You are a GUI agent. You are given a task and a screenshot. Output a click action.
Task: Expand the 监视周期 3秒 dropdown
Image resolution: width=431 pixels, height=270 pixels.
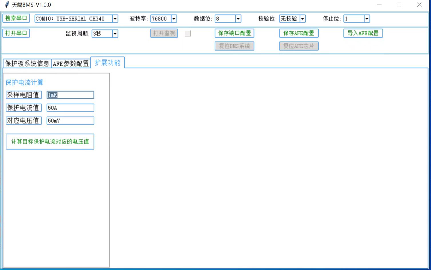(115, 34)
